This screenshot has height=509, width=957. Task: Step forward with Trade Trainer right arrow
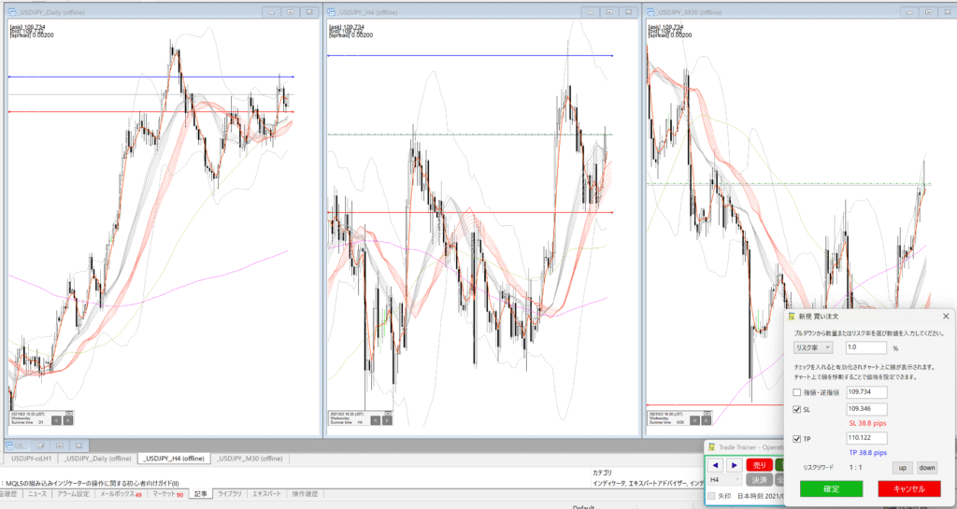pyautogui.click(x=735, y=465)
